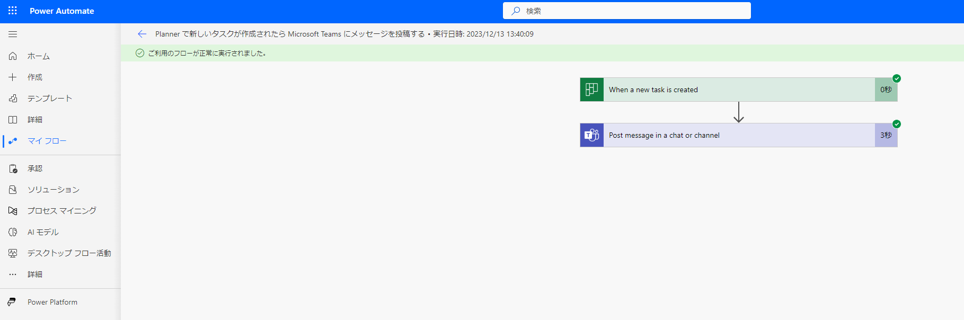Click the Planner icon on the trigger step
Viewport: 964px width, 320px height.
592,90
